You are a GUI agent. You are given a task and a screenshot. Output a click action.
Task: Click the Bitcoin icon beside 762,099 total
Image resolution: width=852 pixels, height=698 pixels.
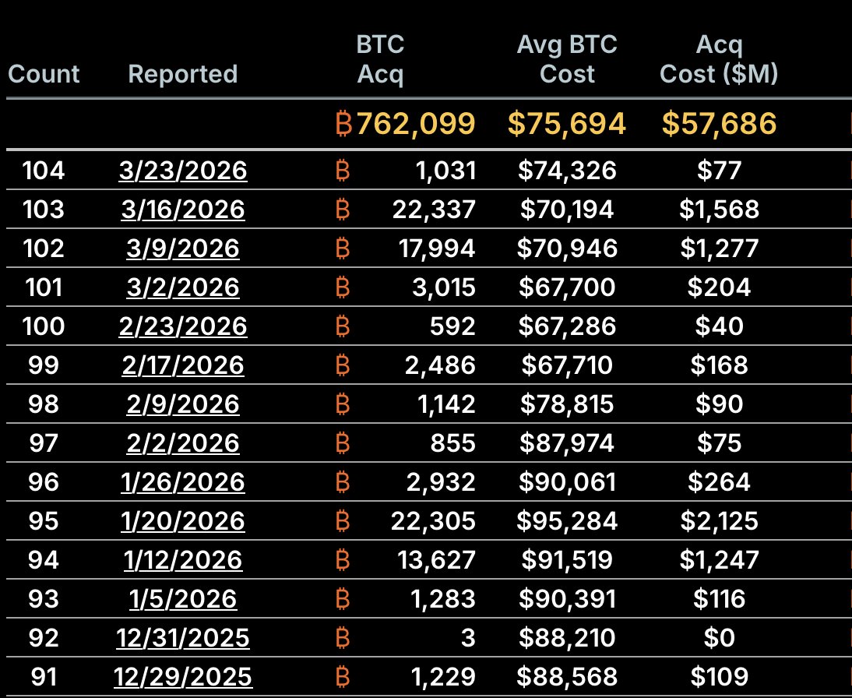[x=343, y=123]
